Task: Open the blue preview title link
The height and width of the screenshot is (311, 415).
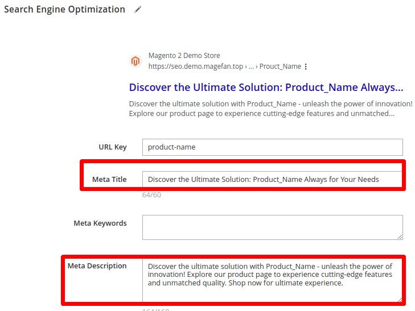Action: click(x=266, y=88)
